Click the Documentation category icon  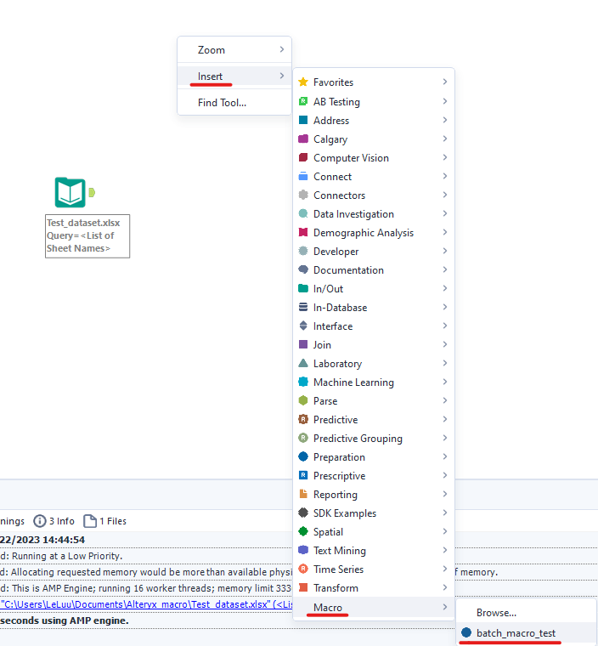(303, 269)
